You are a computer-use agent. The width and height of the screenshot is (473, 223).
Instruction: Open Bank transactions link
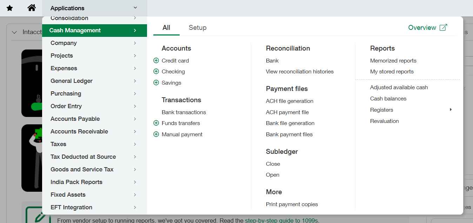(184, 112)
